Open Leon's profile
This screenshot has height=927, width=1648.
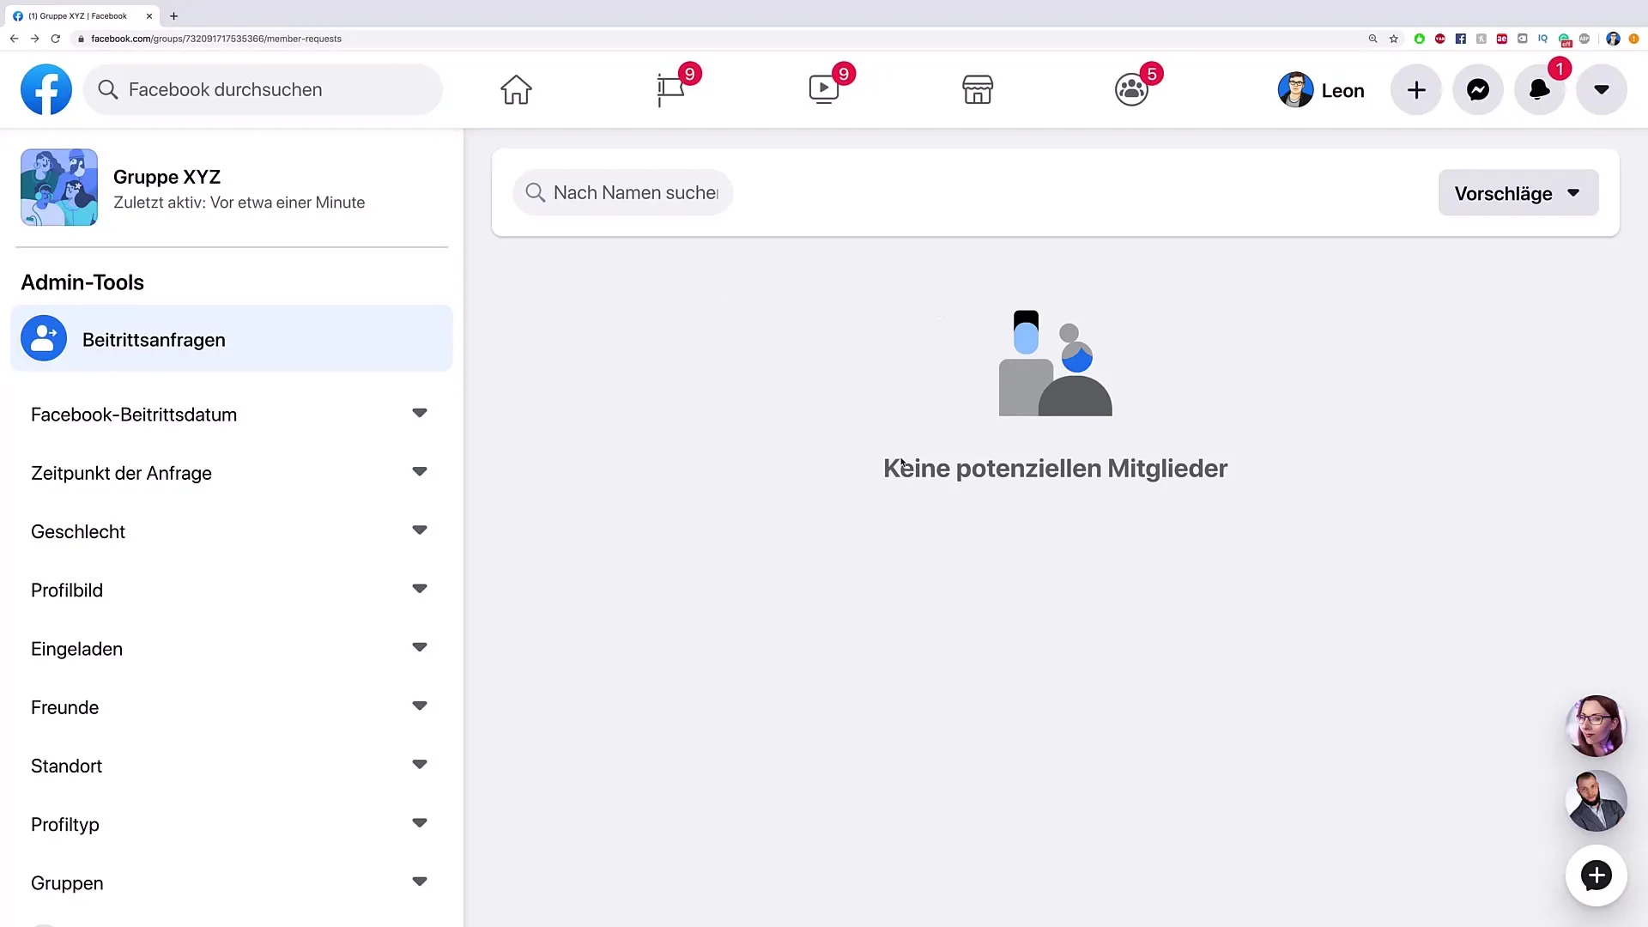coord(1321,90)
